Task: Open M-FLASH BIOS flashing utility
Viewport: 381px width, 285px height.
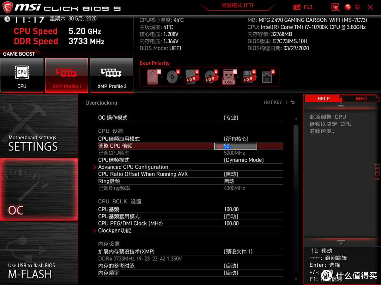Action: coord(39,253)
